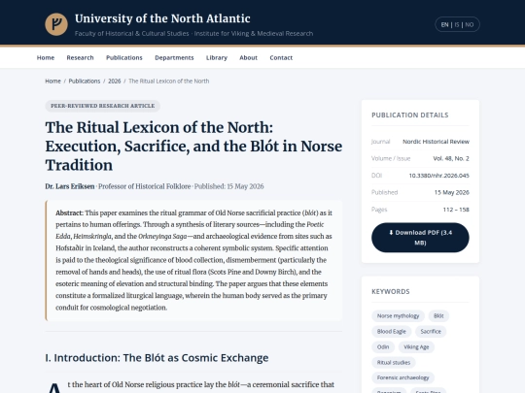The width and height of the screenshot is (525, 393).
Task: Select the Odin keyword tag
Action: tap(383, 346)
